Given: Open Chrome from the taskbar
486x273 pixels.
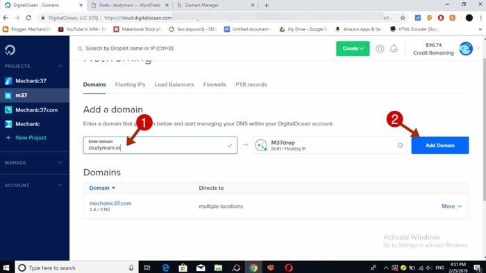Looking at the screenshot, I should [x=253, y=267].
